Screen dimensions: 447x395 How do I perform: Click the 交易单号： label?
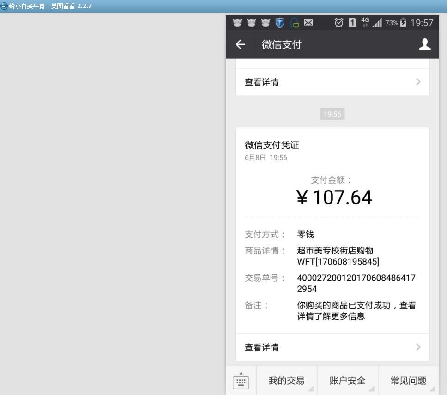[x=265, y=278]
